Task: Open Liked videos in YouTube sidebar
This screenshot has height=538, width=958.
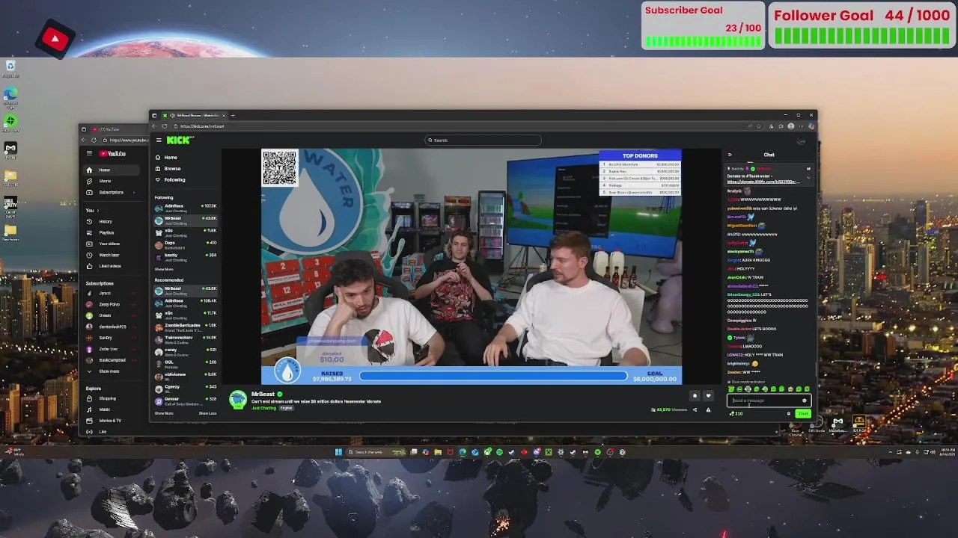Action: (109, 266)
